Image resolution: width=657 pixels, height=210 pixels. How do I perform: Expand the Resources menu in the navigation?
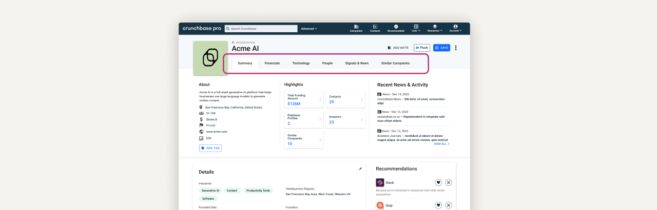click(x=435, y=28)
